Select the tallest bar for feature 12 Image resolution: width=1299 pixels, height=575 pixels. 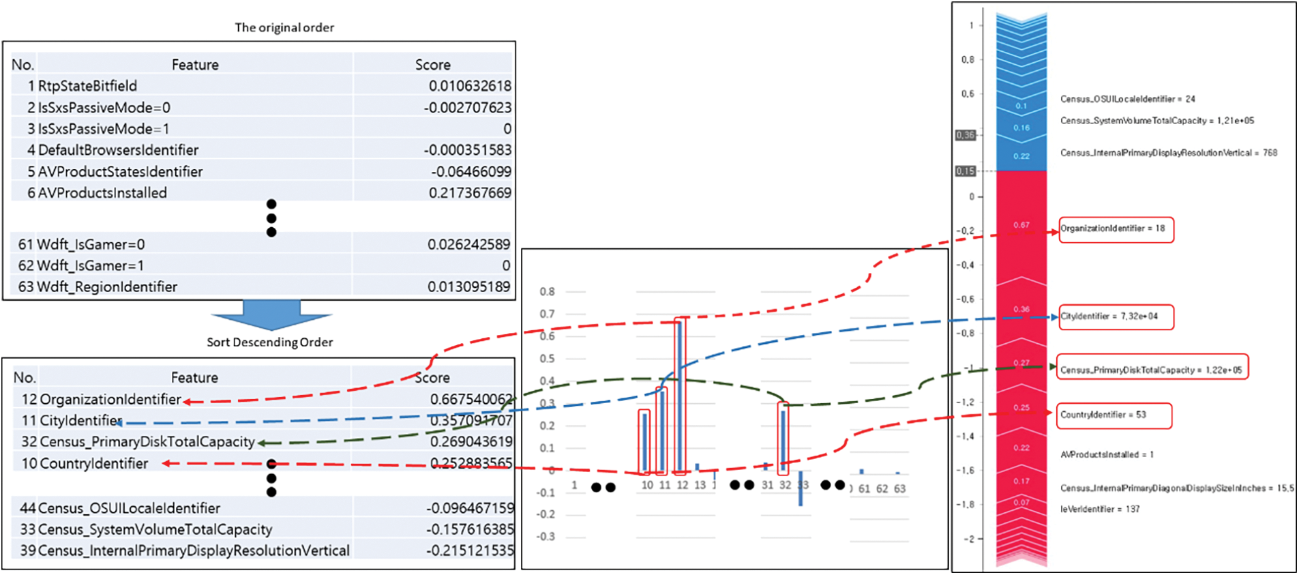click(679, 396)
